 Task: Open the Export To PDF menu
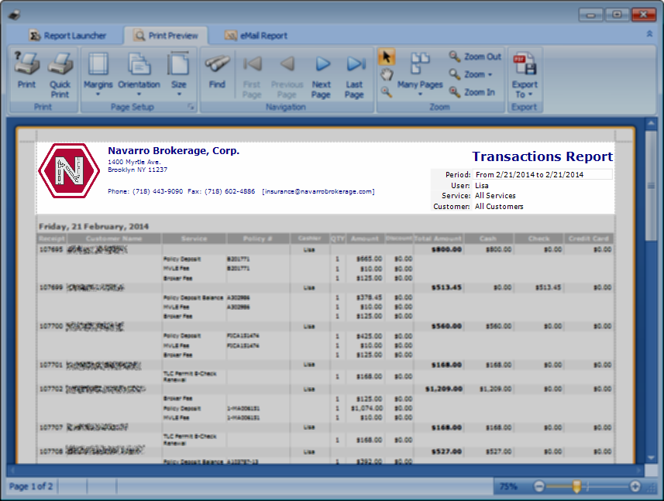525,74
